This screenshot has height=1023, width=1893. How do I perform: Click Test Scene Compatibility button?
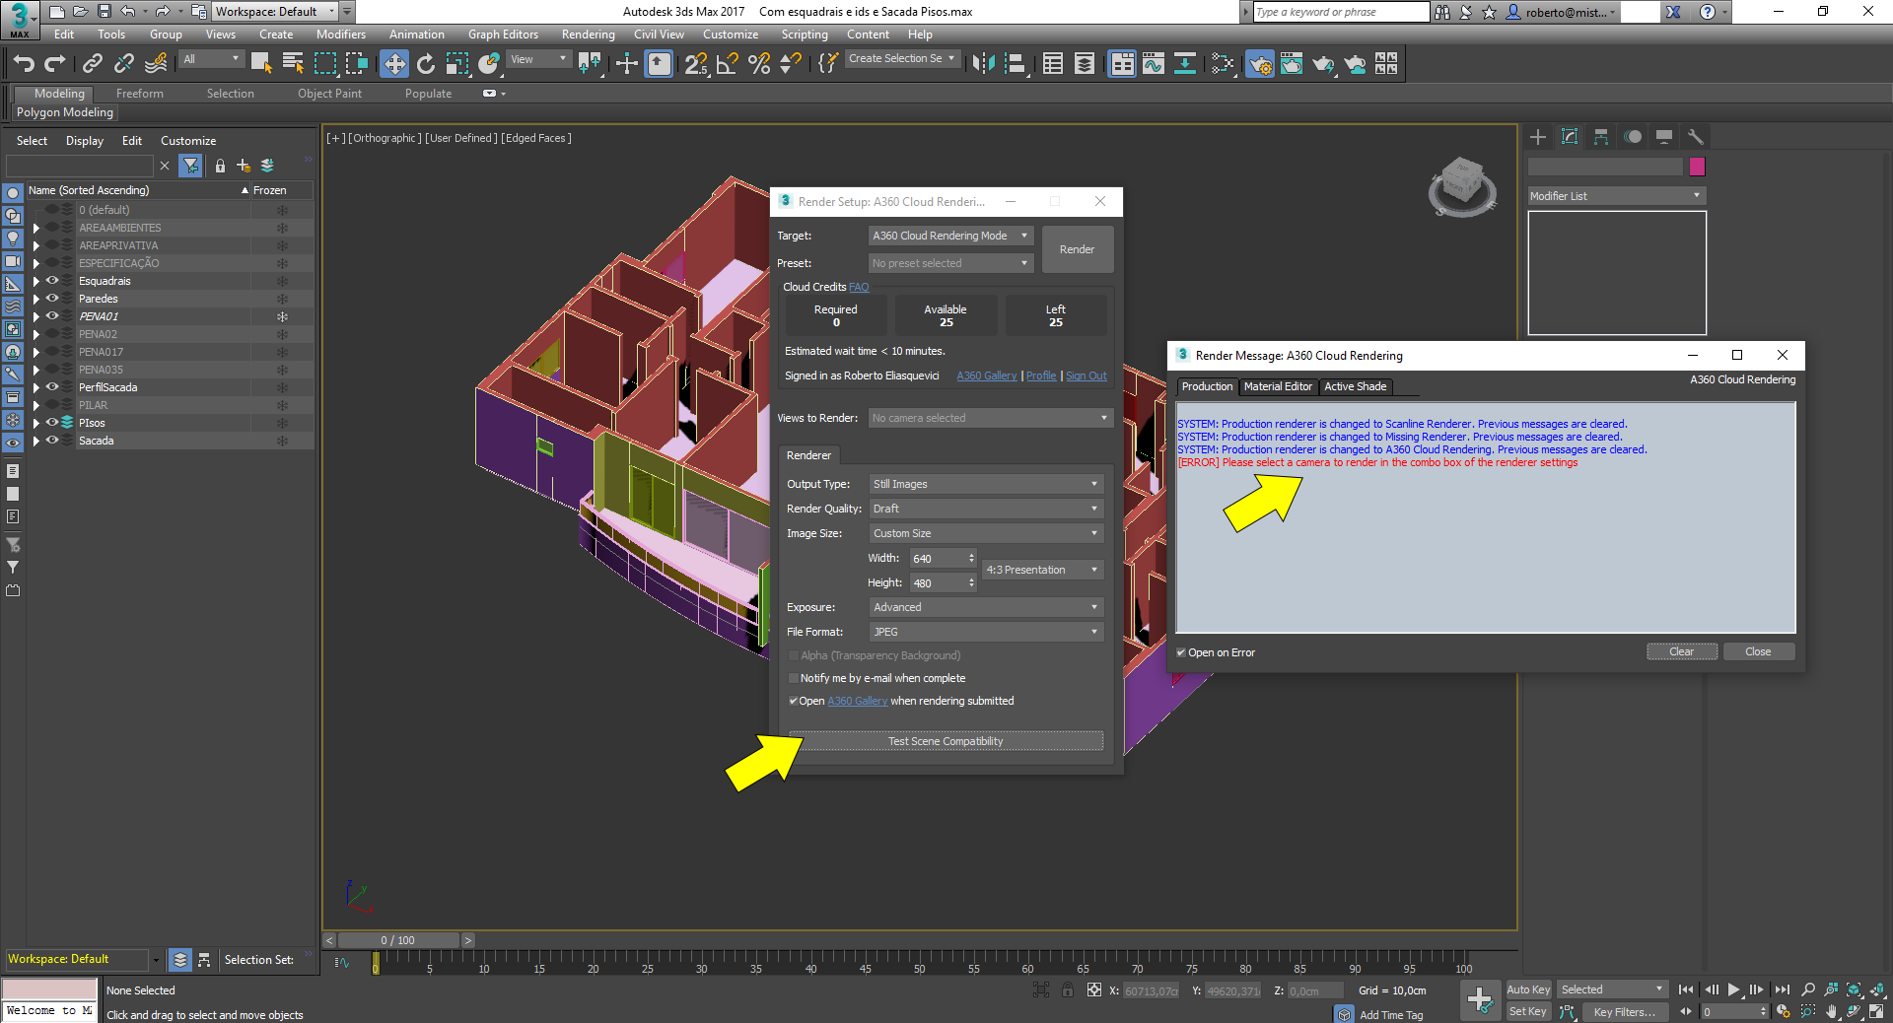click(x=946, y=741)
